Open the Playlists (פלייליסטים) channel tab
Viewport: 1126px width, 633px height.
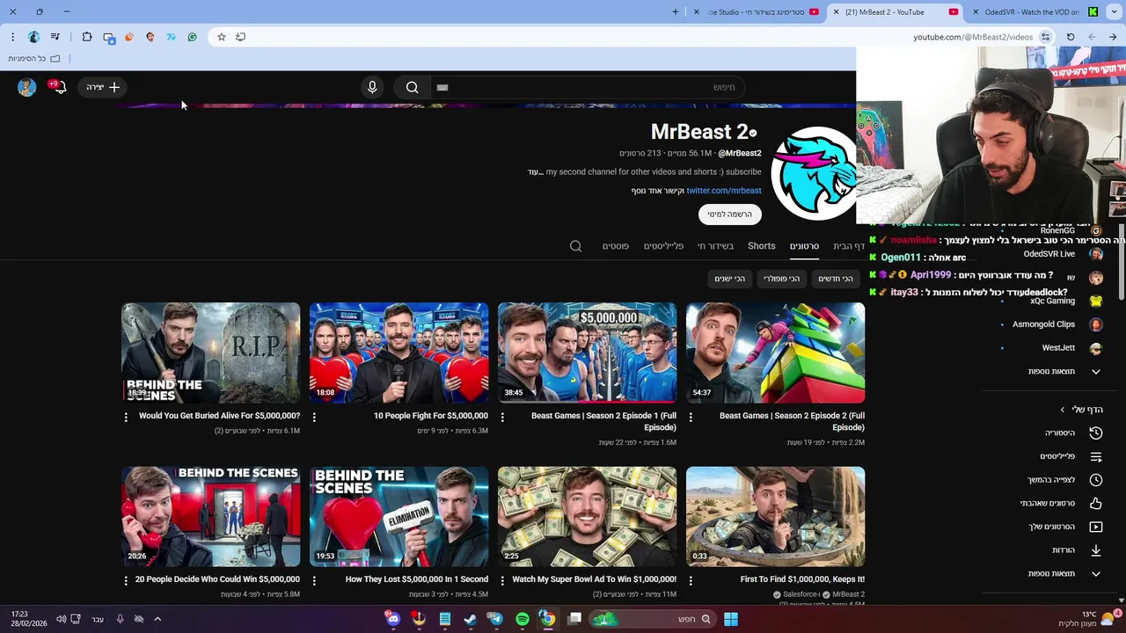click(663, 246)
